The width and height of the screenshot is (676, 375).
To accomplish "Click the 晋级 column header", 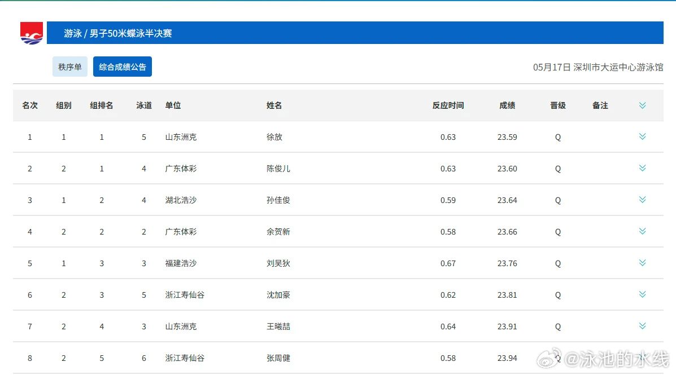I will click(x=558, y=105).
